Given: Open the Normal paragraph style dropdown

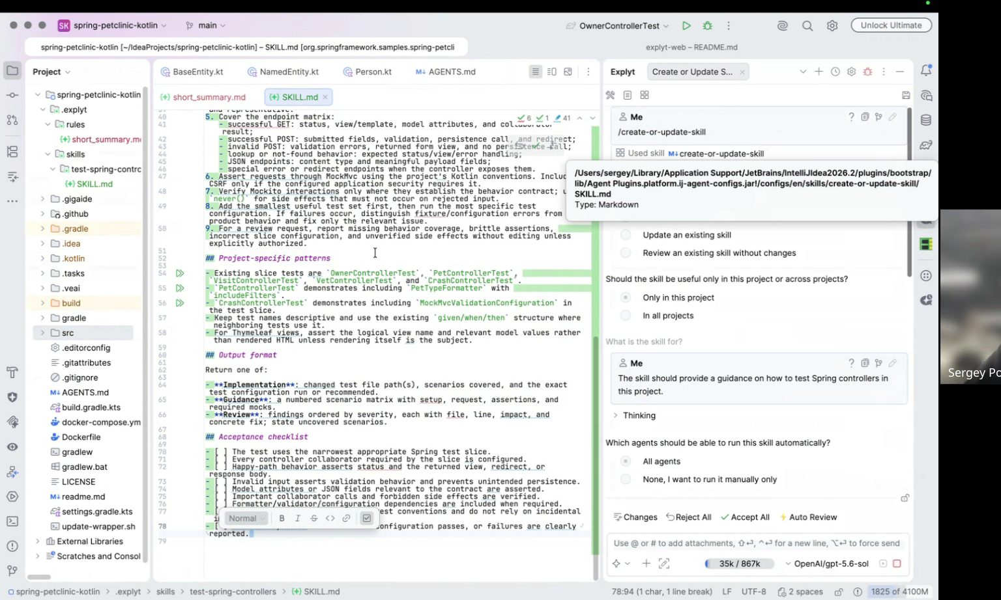Looking at the screenshot, I should pos(246,518).
